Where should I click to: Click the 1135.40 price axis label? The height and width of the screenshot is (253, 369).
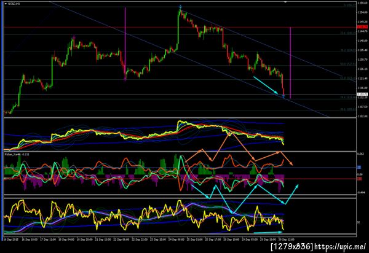tap(362, 50)
